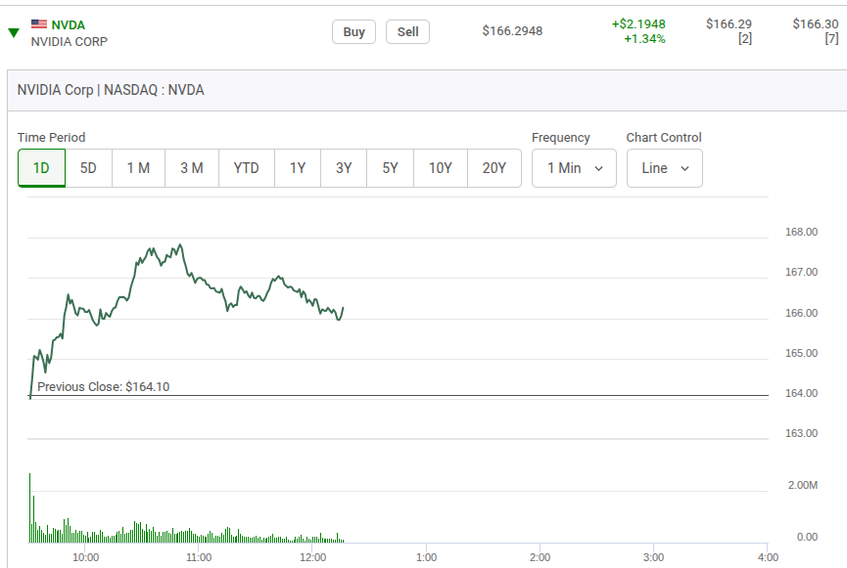This screenshot has width=847, height=568.
Task: Click the ask price $166.30
Action: 815,24
